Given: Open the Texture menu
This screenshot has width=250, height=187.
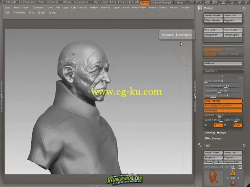Looking at the screenshot, I should (186, 8).
